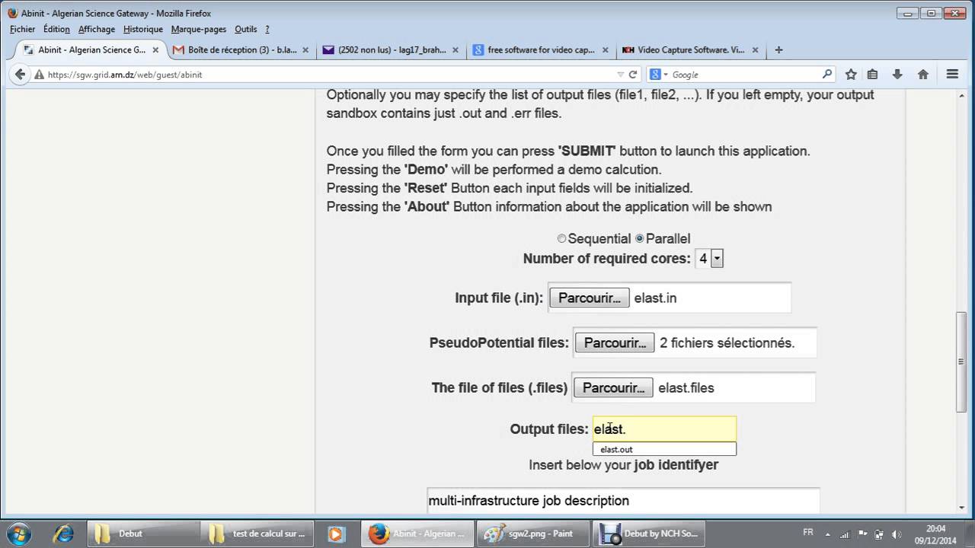Reload the page with the refresh icon

(x=632, y=75)
